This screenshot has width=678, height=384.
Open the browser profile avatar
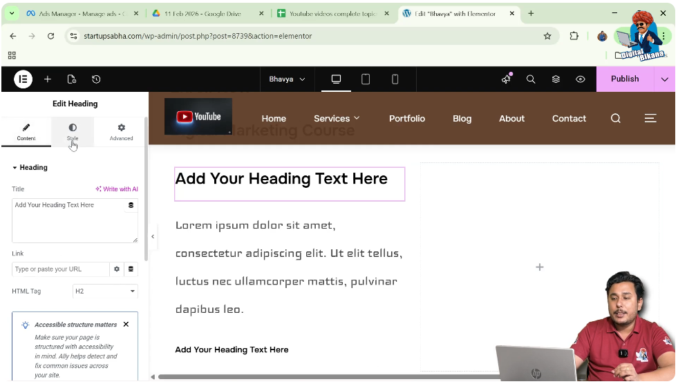coord(602,37)
